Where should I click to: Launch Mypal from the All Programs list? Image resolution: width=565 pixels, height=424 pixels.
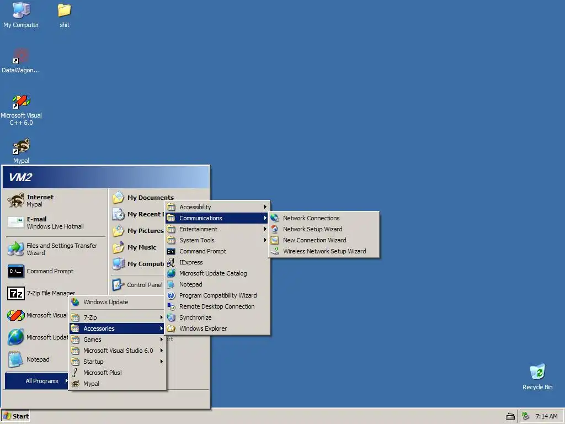click(117, 384)
